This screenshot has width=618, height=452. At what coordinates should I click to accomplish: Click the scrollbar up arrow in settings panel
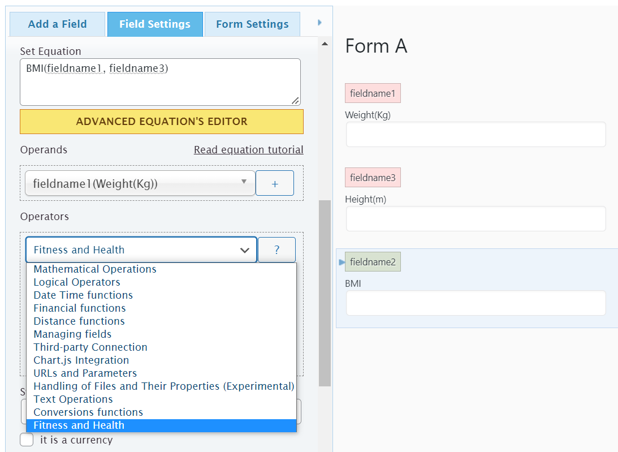coord(325,44)
